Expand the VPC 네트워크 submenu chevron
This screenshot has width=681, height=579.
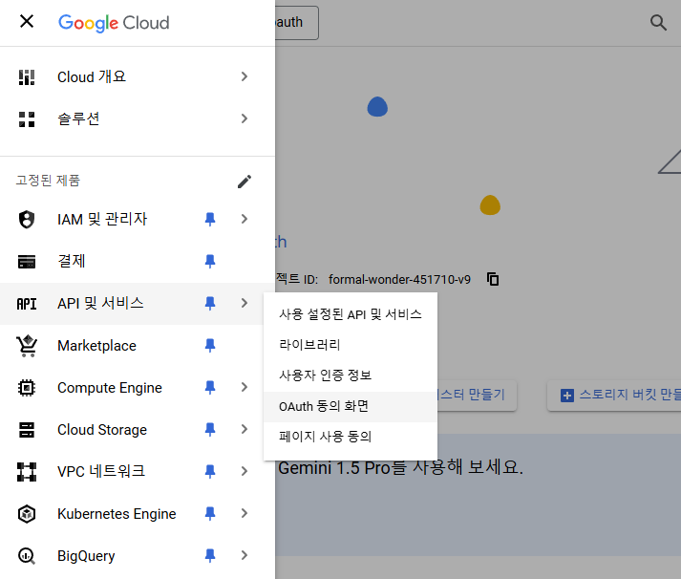pos(245,471)
